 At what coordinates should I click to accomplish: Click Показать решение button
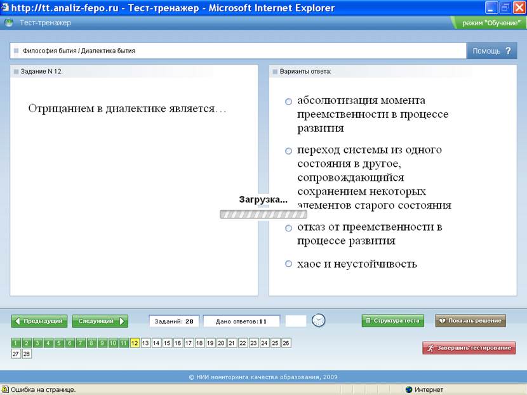[470, 321]
